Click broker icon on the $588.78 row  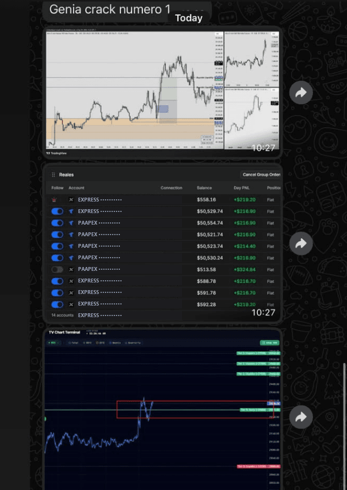click(x=71, y=281)
